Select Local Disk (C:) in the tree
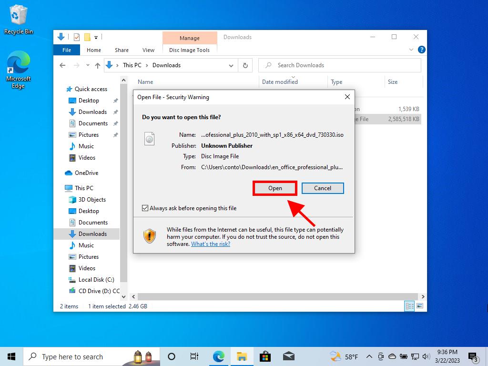Screen dimensions: 488x366 96,280
